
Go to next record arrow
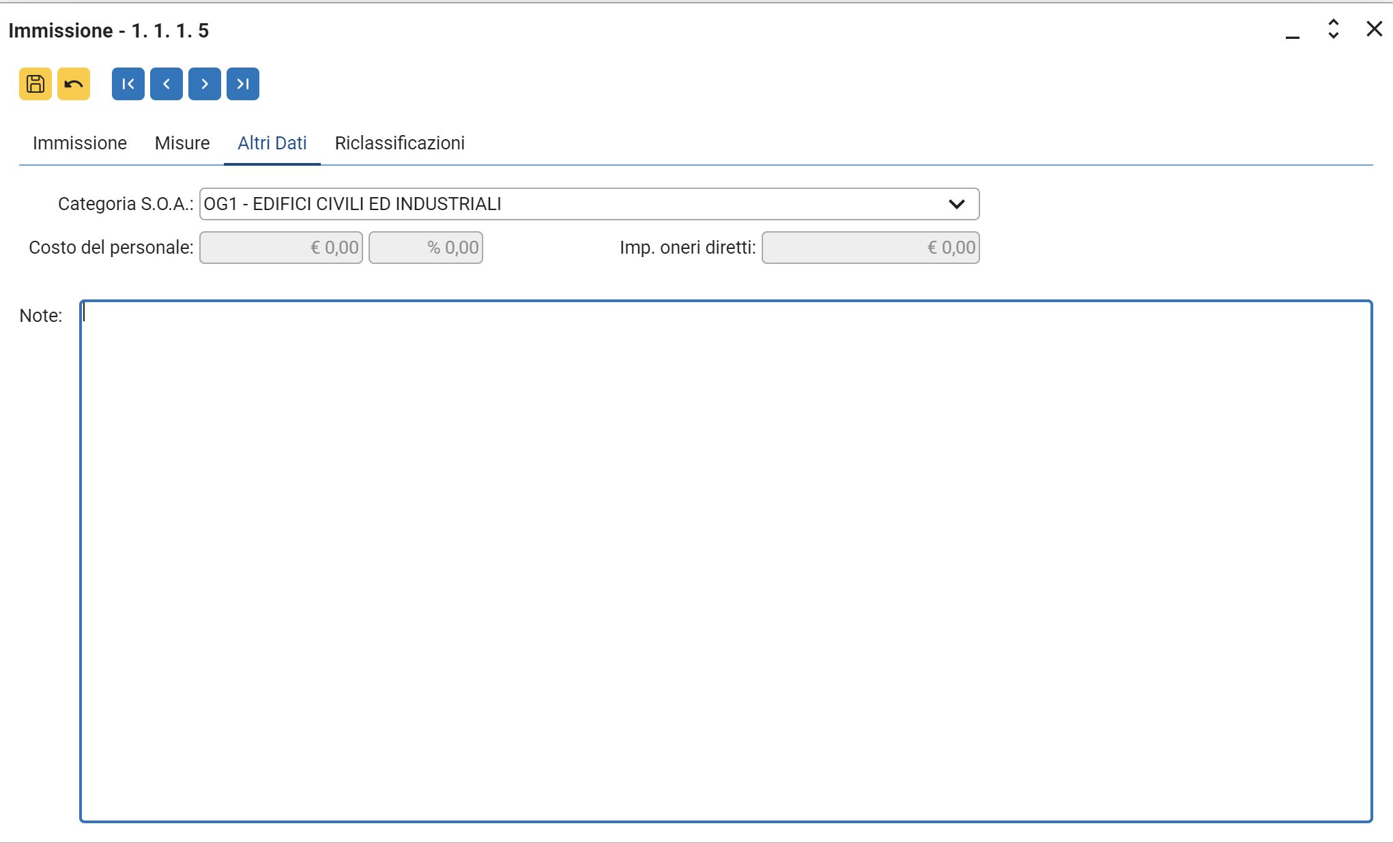[x=205, y=84]
